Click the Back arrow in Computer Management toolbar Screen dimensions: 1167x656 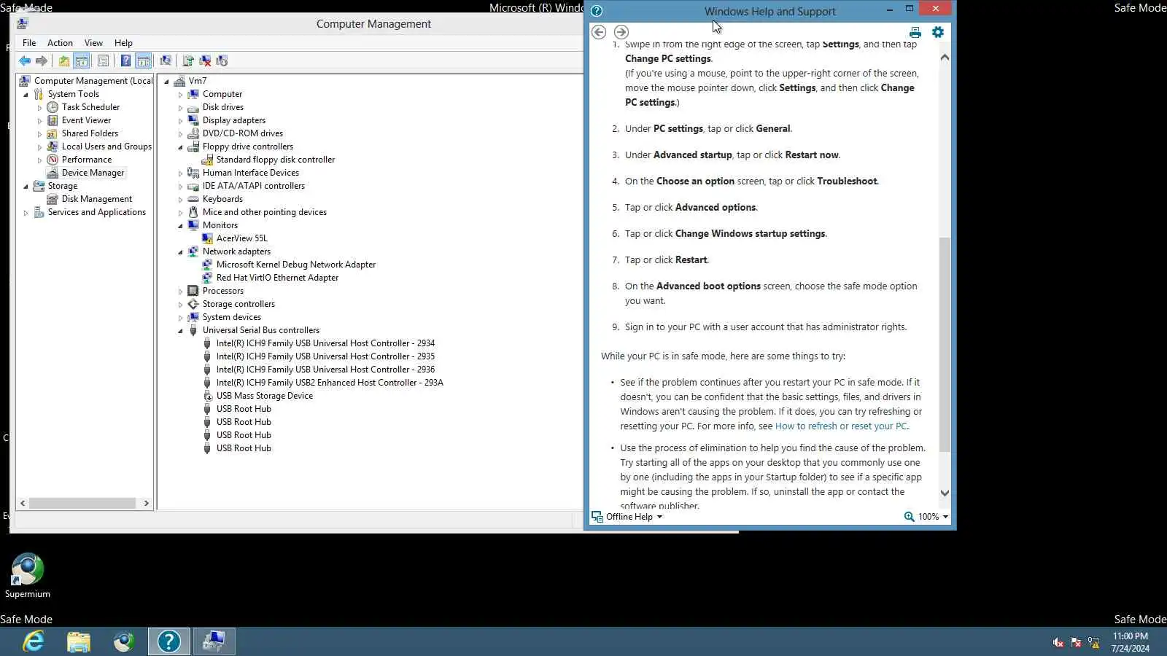[x=25, y=60]
